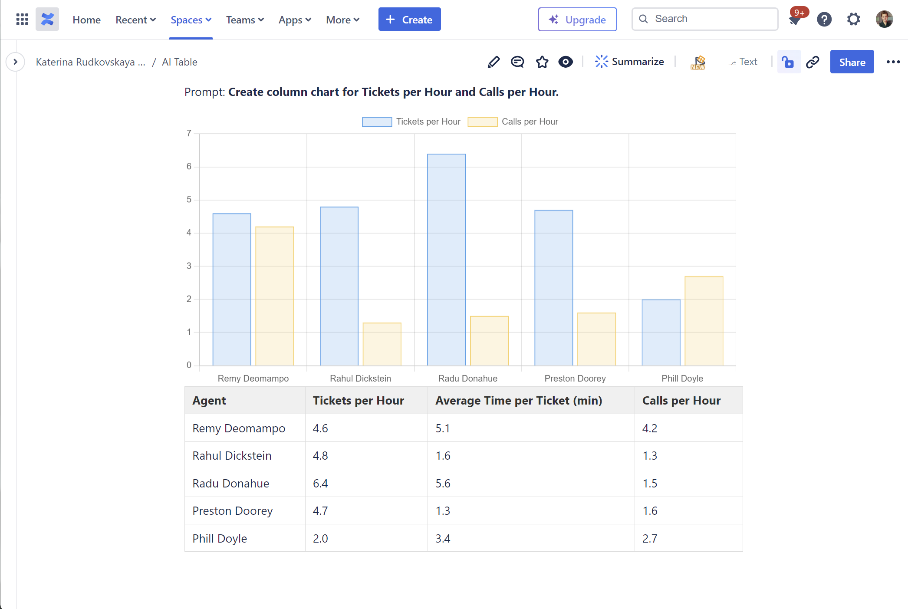The image size is (908, 609).
Task: Click the pencil edit page icon
Action: click(493, 62)
